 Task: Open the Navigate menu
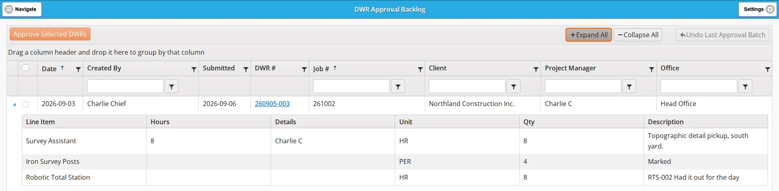point(22,9)
